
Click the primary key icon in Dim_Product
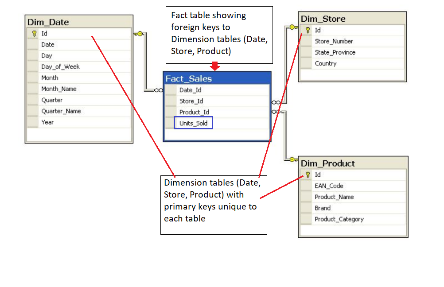308,175
